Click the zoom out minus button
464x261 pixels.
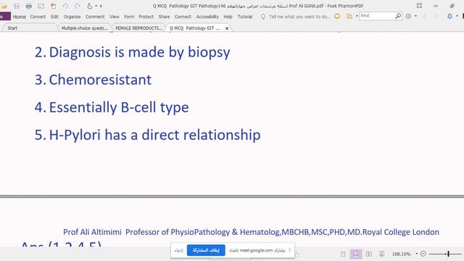coord(423,254)
